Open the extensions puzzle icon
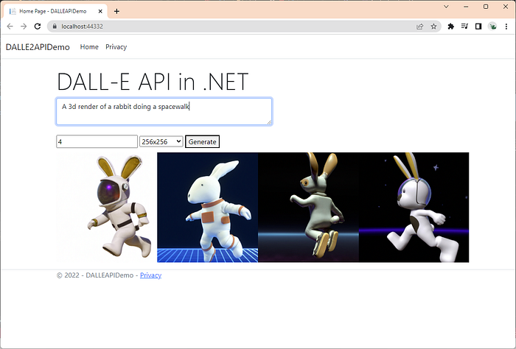The width and height of the screenshot is (516, 349). tap(451, 27)
